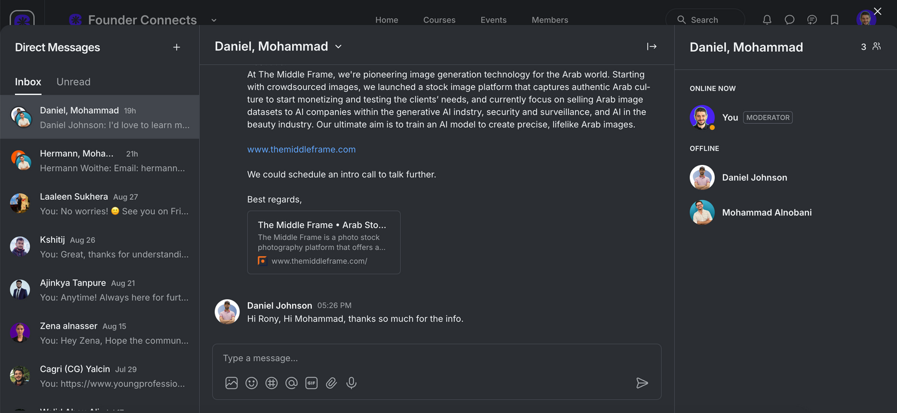Click the microphone voice message icon
The image size is (897, 413).
pyautogui.click(x=351, y=383)
